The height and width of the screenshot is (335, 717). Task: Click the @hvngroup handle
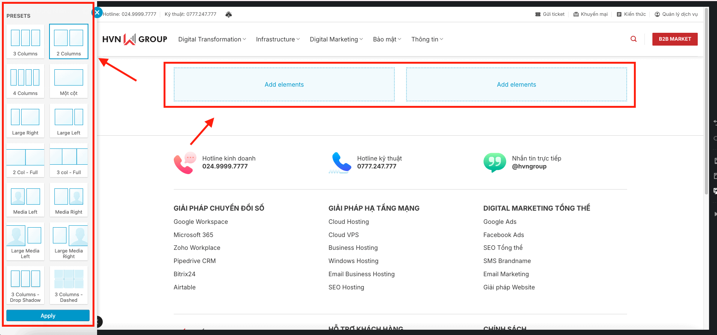tap(529, 167)
